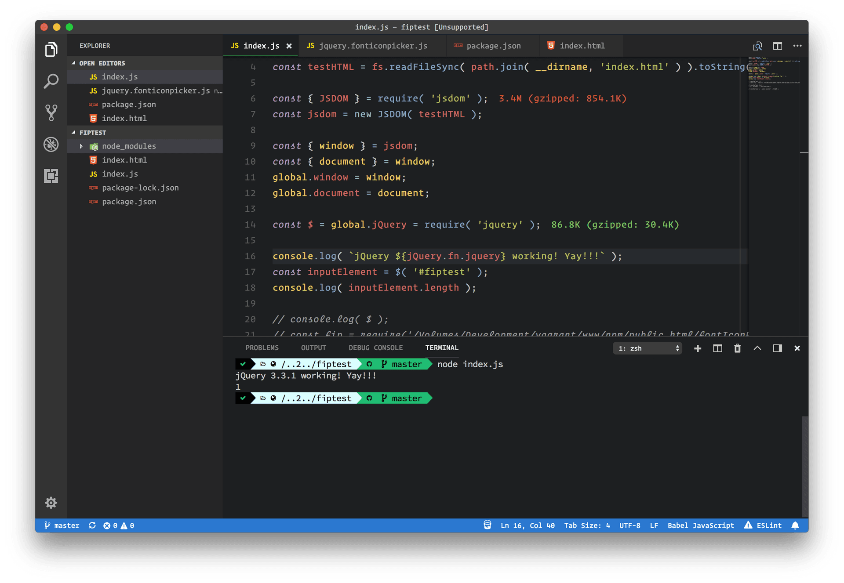Viewport: 844px width, 583px height.
Task: Split the editor using the top-right icon
Action: pyautogui.click(x=778, y=46)
